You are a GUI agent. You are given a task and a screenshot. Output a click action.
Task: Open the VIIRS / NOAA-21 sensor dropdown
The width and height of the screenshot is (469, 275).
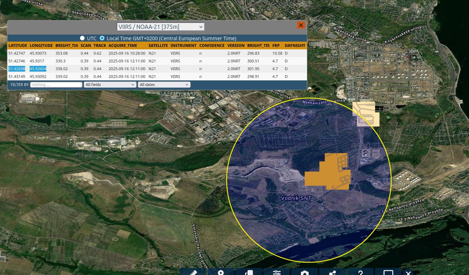point(161,27)
